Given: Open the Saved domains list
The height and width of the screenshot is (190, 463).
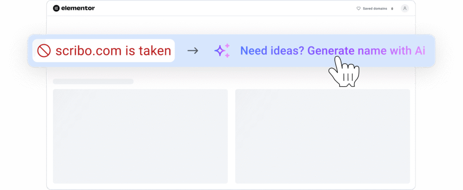Looking at the screenshot, I should coord(375,8).
